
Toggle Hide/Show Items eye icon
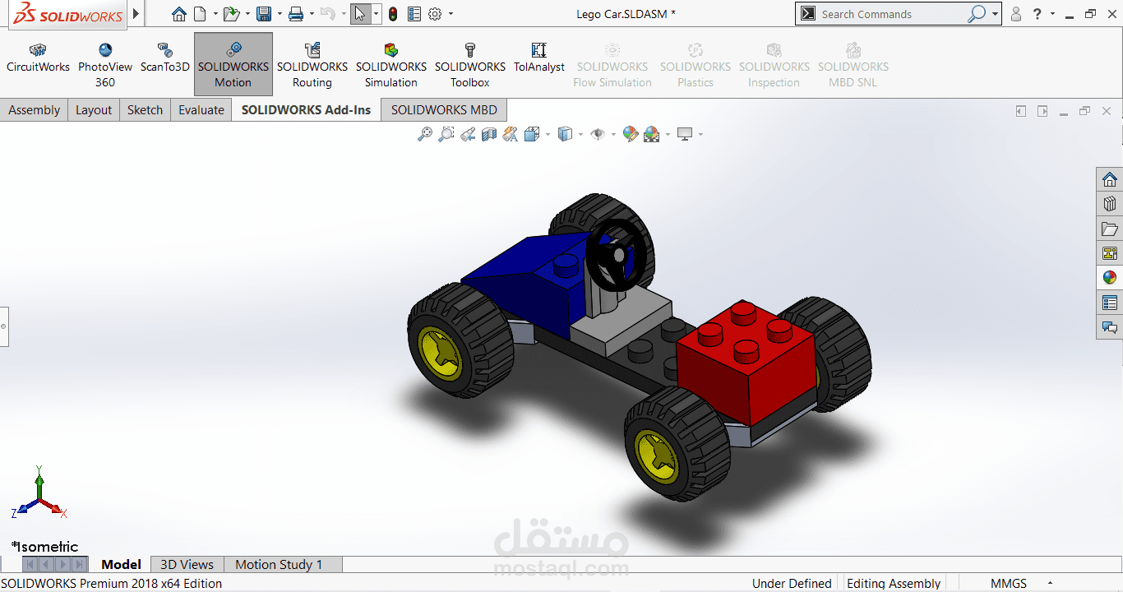pyautogui.click(x=598, y=134)
